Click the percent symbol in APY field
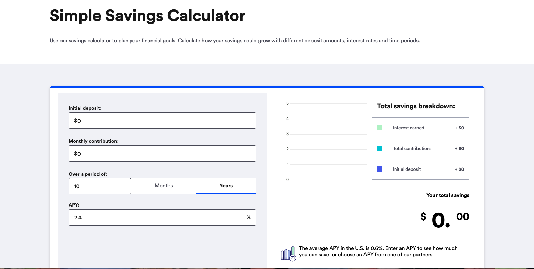Screen dimensions: 534x269 [x=249, y=217]
